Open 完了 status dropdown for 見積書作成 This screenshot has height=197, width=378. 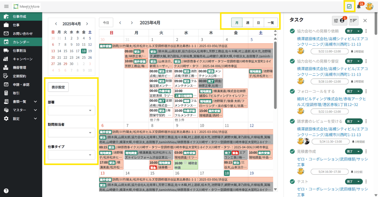click(x=354, y=151)
